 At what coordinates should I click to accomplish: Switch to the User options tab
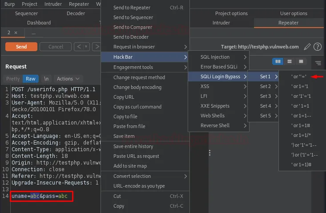294,13
